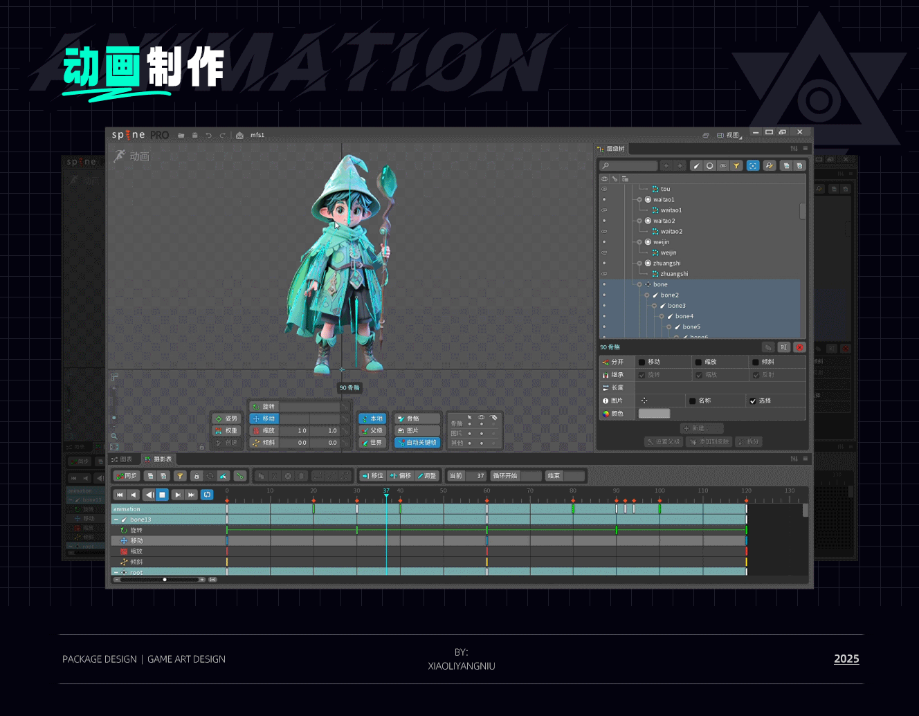Open project via the folder icon in Spine title bar
Viewport: 919px width, 716px height.
tap(181, 136)
